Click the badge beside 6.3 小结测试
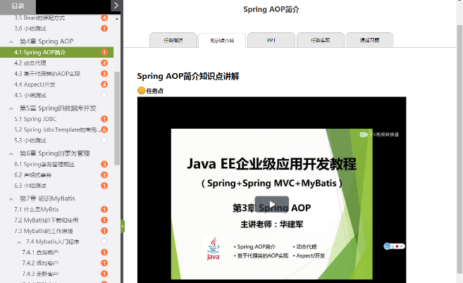This screenshot has height=283, width=463. pos(104,186)
